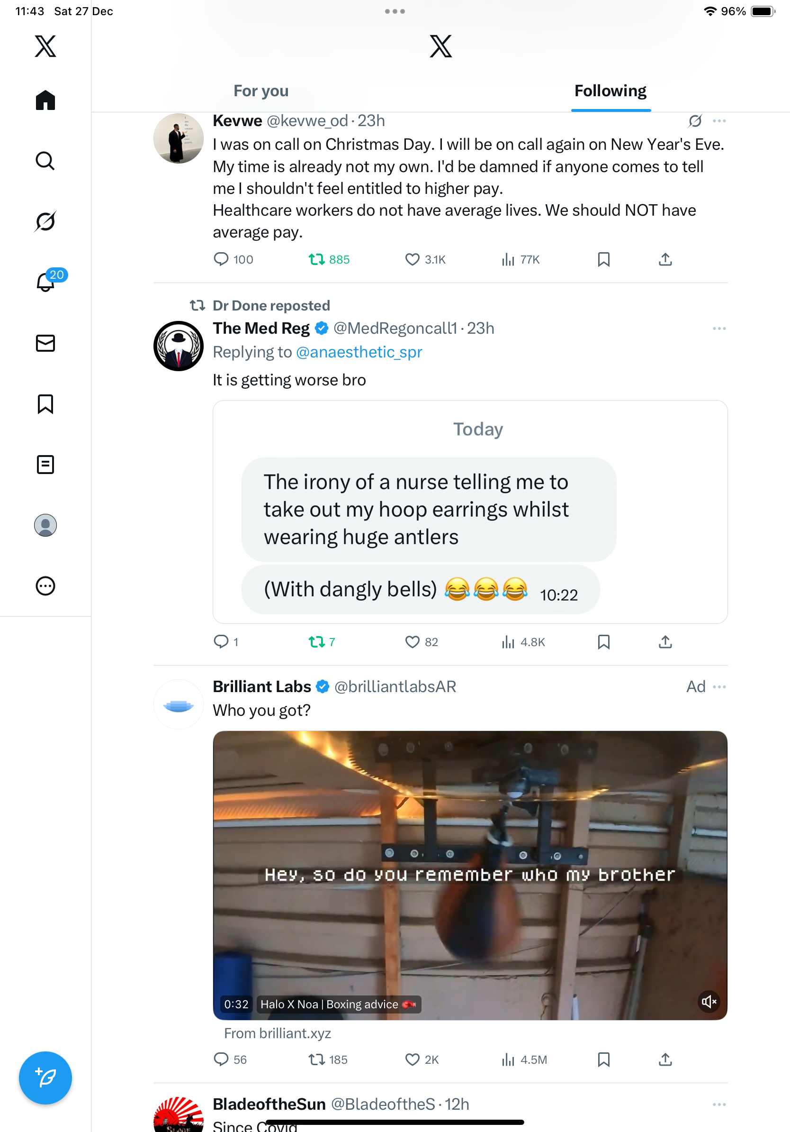The height and width of the screenshot is (1132, 790).
Task: Open the From brilliant.xyz link
Action: (x=277, y=1033)
